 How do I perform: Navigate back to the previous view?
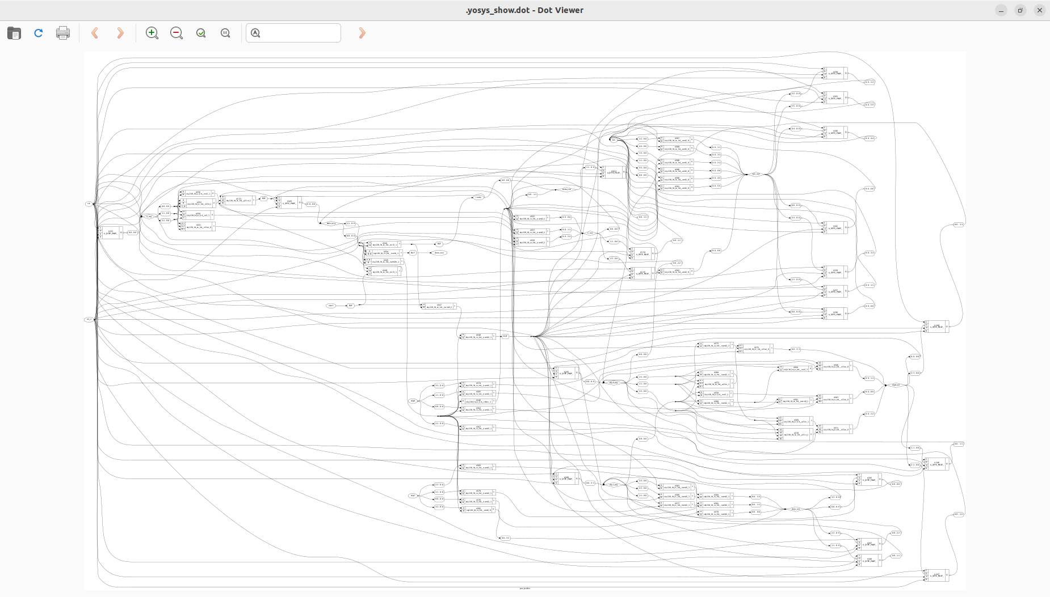click(x=95, y=33)
